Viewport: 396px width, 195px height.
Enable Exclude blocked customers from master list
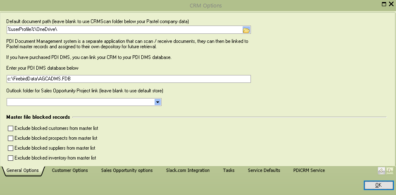tap(11, 129)
